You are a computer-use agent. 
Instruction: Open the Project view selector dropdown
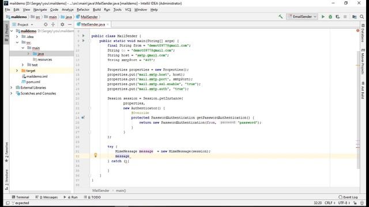click(x=23, y=24)
